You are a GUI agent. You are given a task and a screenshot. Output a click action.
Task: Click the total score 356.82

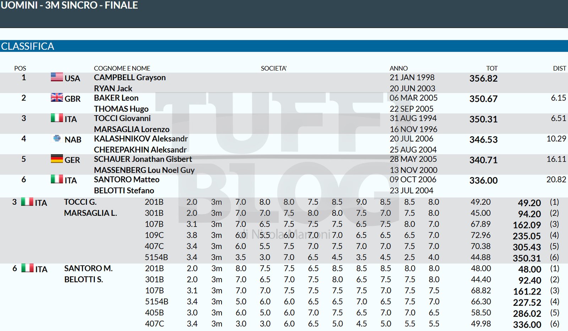[x=484, y=78]
